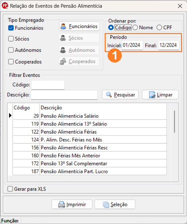
Task: Select the Pensão Alimentícia Férias row
Action: coord(90,132)
